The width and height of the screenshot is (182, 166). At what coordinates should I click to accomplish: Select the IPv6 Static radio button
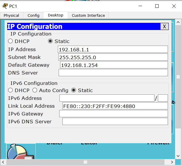[74, 90]
